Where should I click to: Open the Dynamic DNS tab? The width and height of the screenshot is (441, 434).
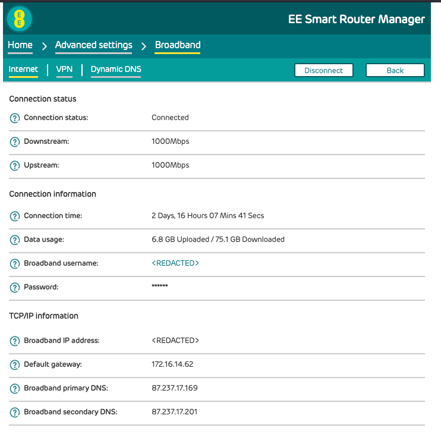[116, 70]
